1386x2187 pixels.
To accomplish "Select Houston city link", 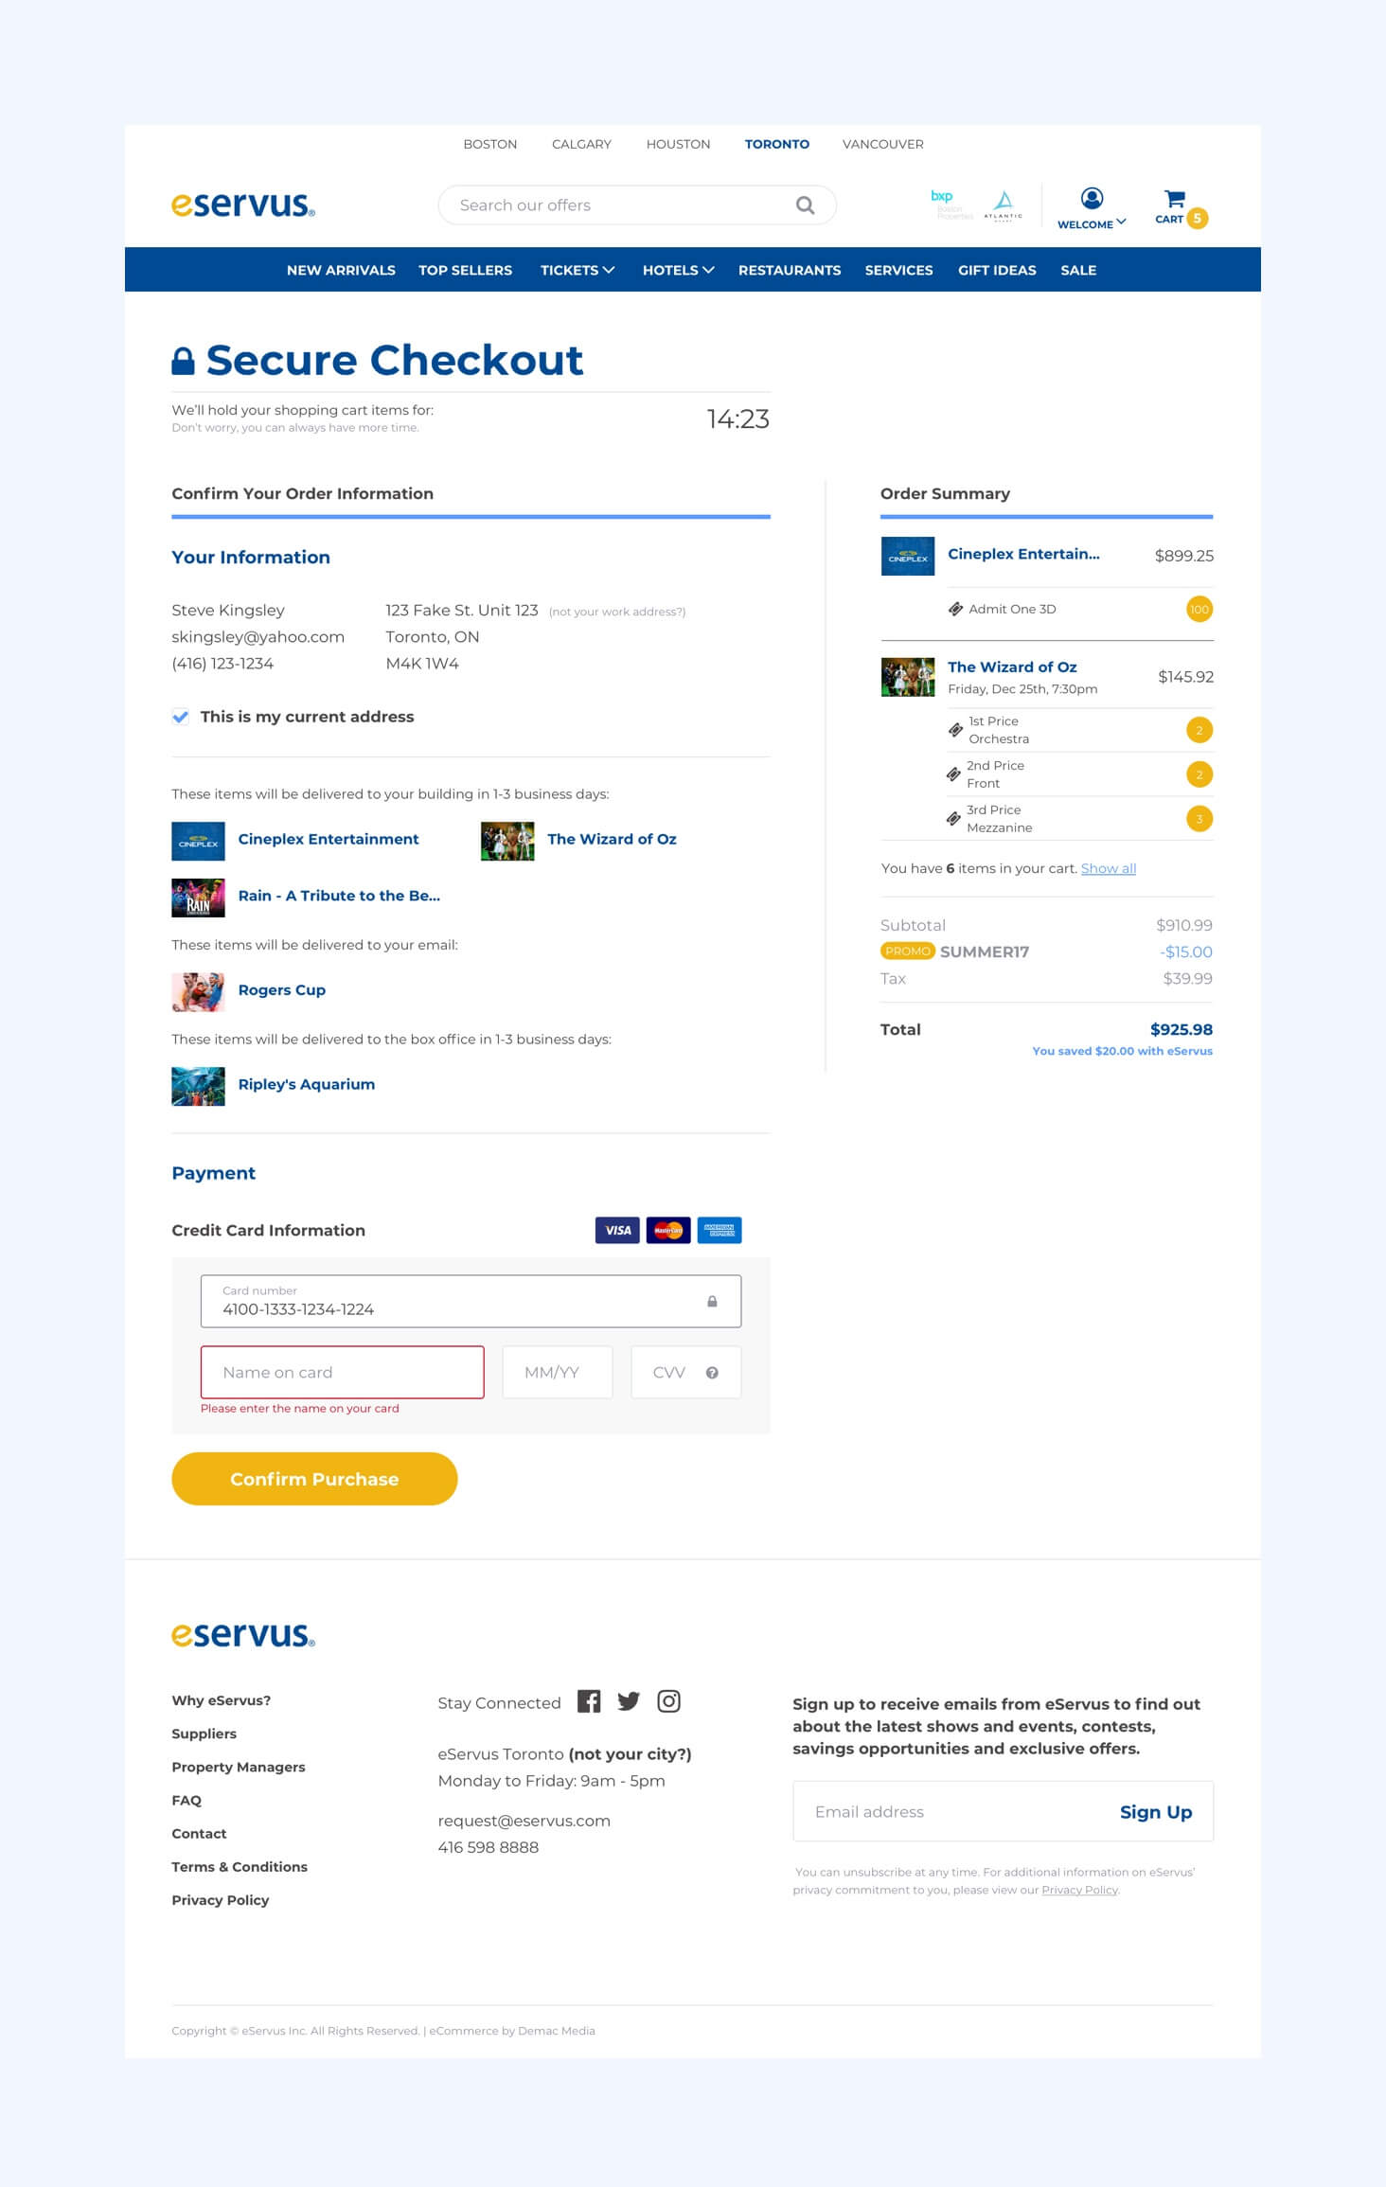I will click(678, 144).
